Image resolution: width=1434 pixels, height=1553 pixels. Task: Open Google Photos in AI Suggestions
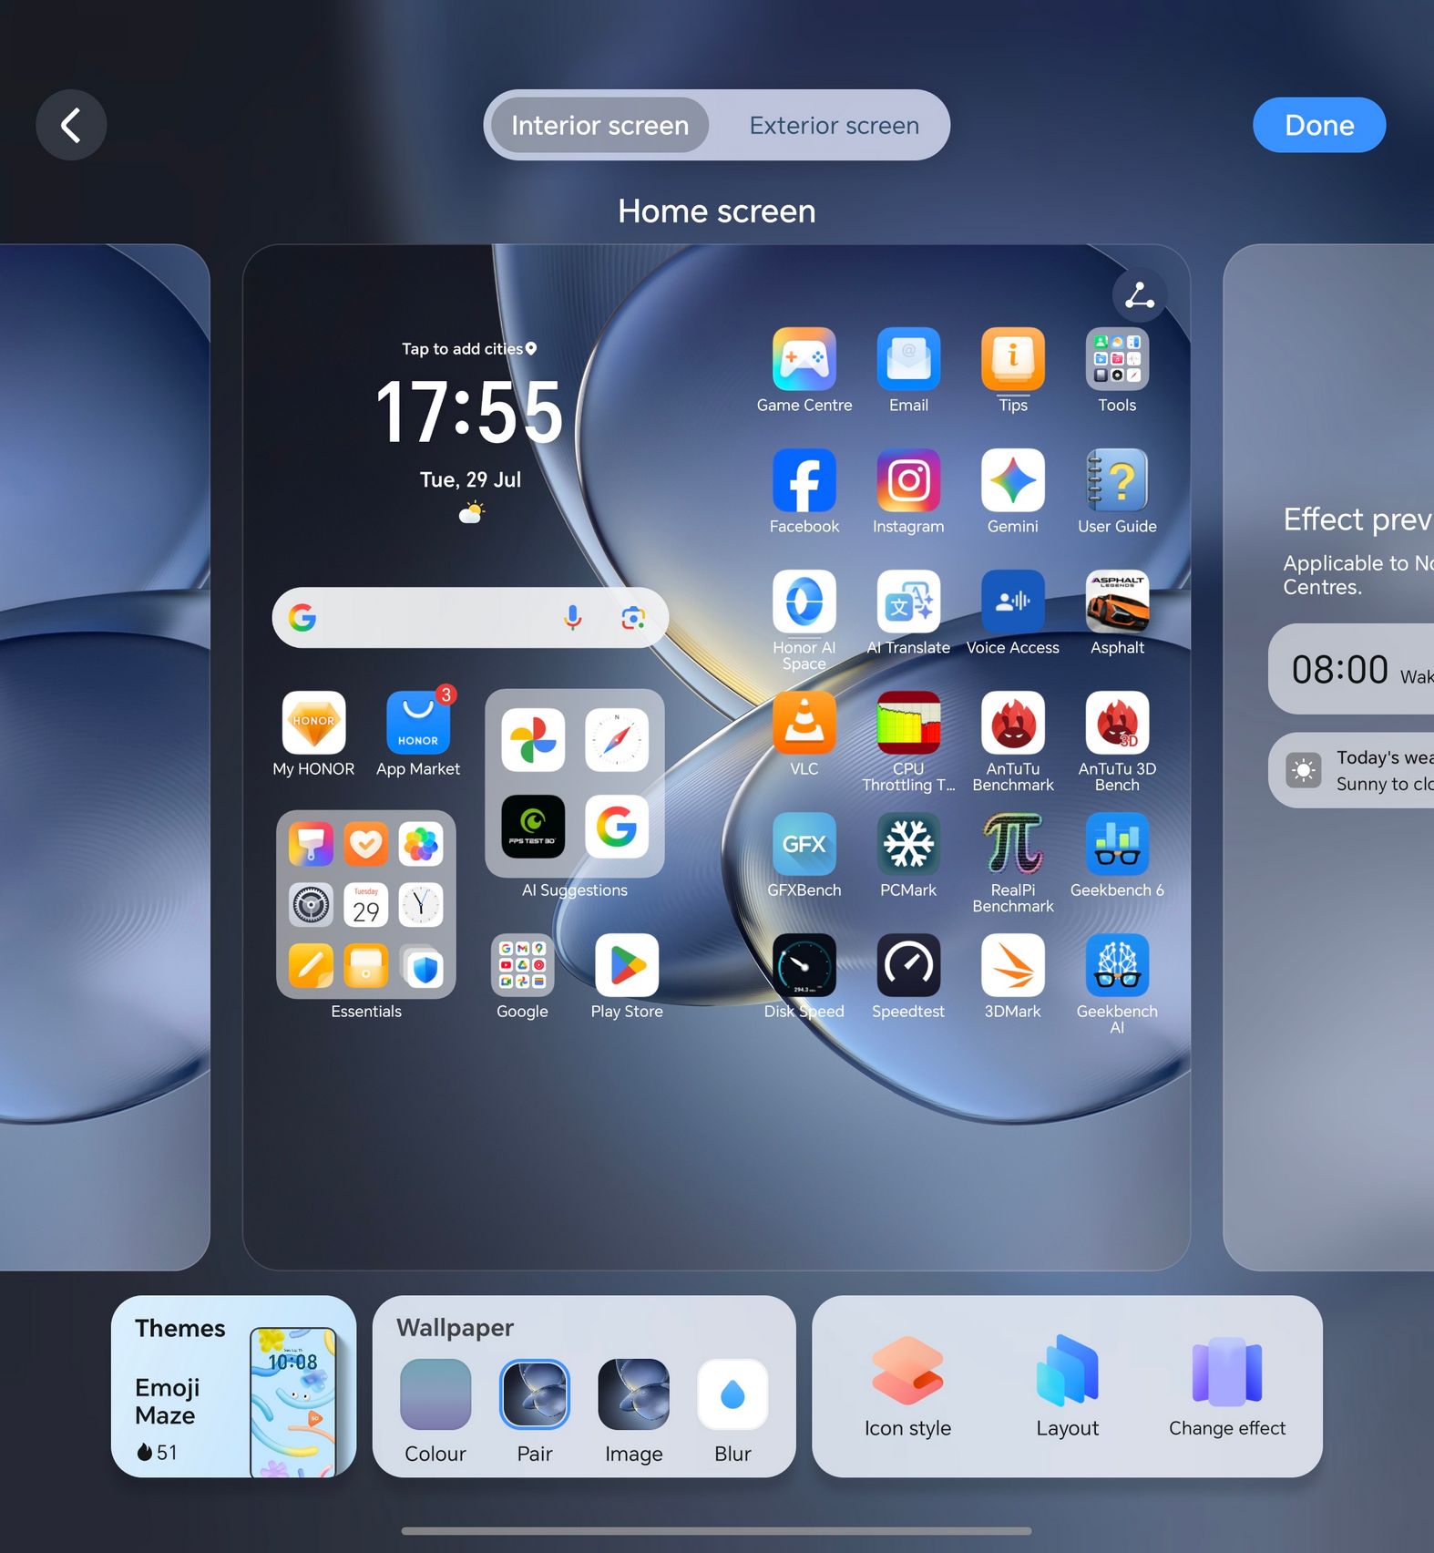click(x=533, y=739)
